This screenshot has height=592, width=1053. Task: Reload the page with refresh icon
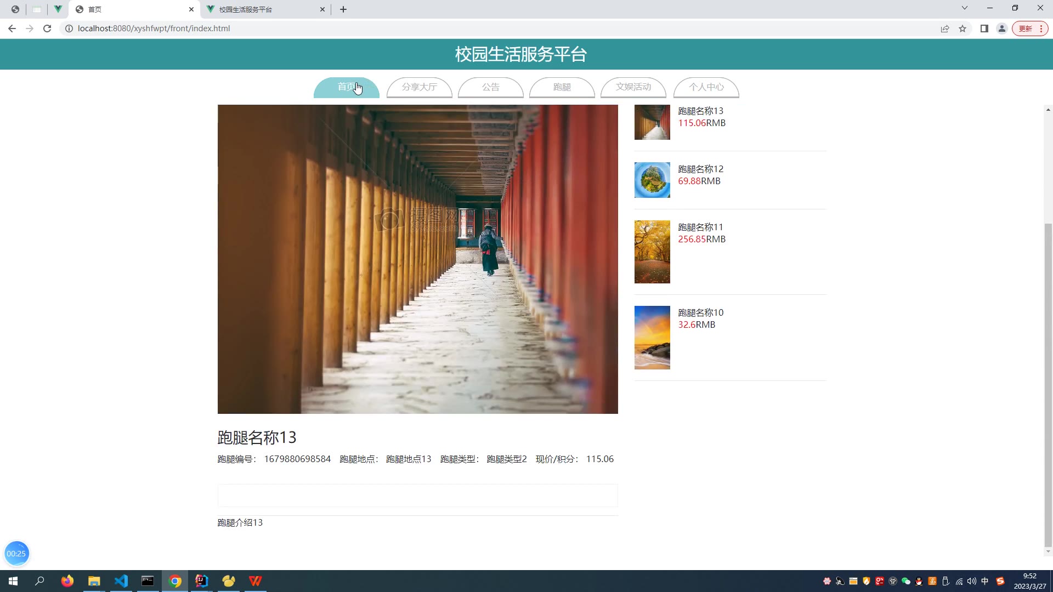47,29
